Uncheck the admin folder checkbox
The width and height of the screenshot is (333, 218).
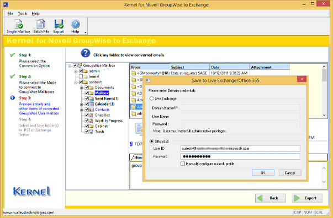coord(81,71)
